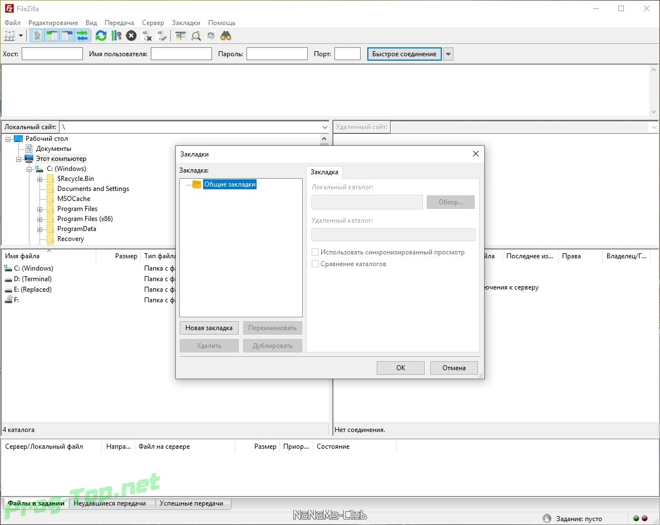Screen dimensions: 660x525
Task: Select Documents and Settings folder
Action: click(93, 189)
